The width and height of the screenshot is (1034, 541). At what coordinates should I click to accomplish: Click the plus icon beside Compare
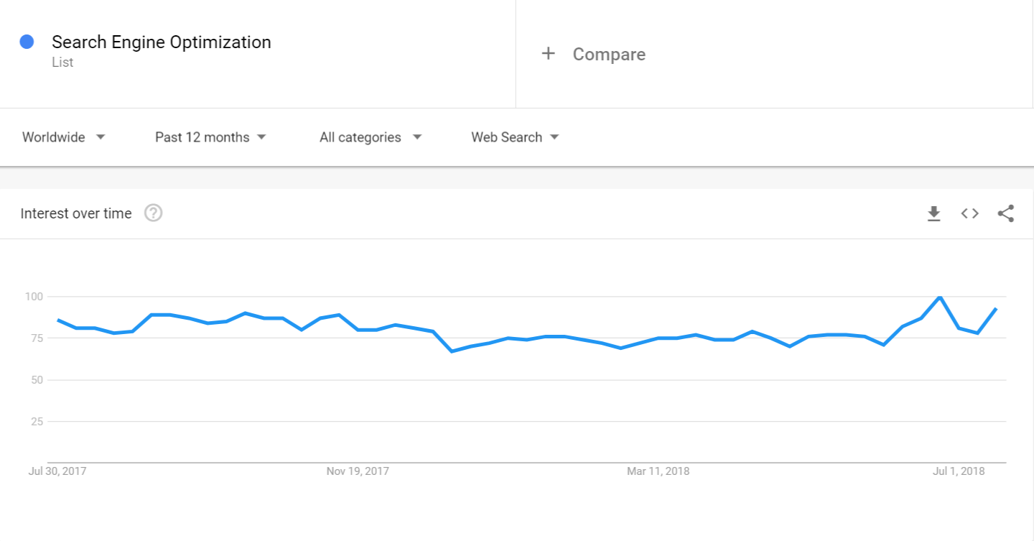click(549, 54)
